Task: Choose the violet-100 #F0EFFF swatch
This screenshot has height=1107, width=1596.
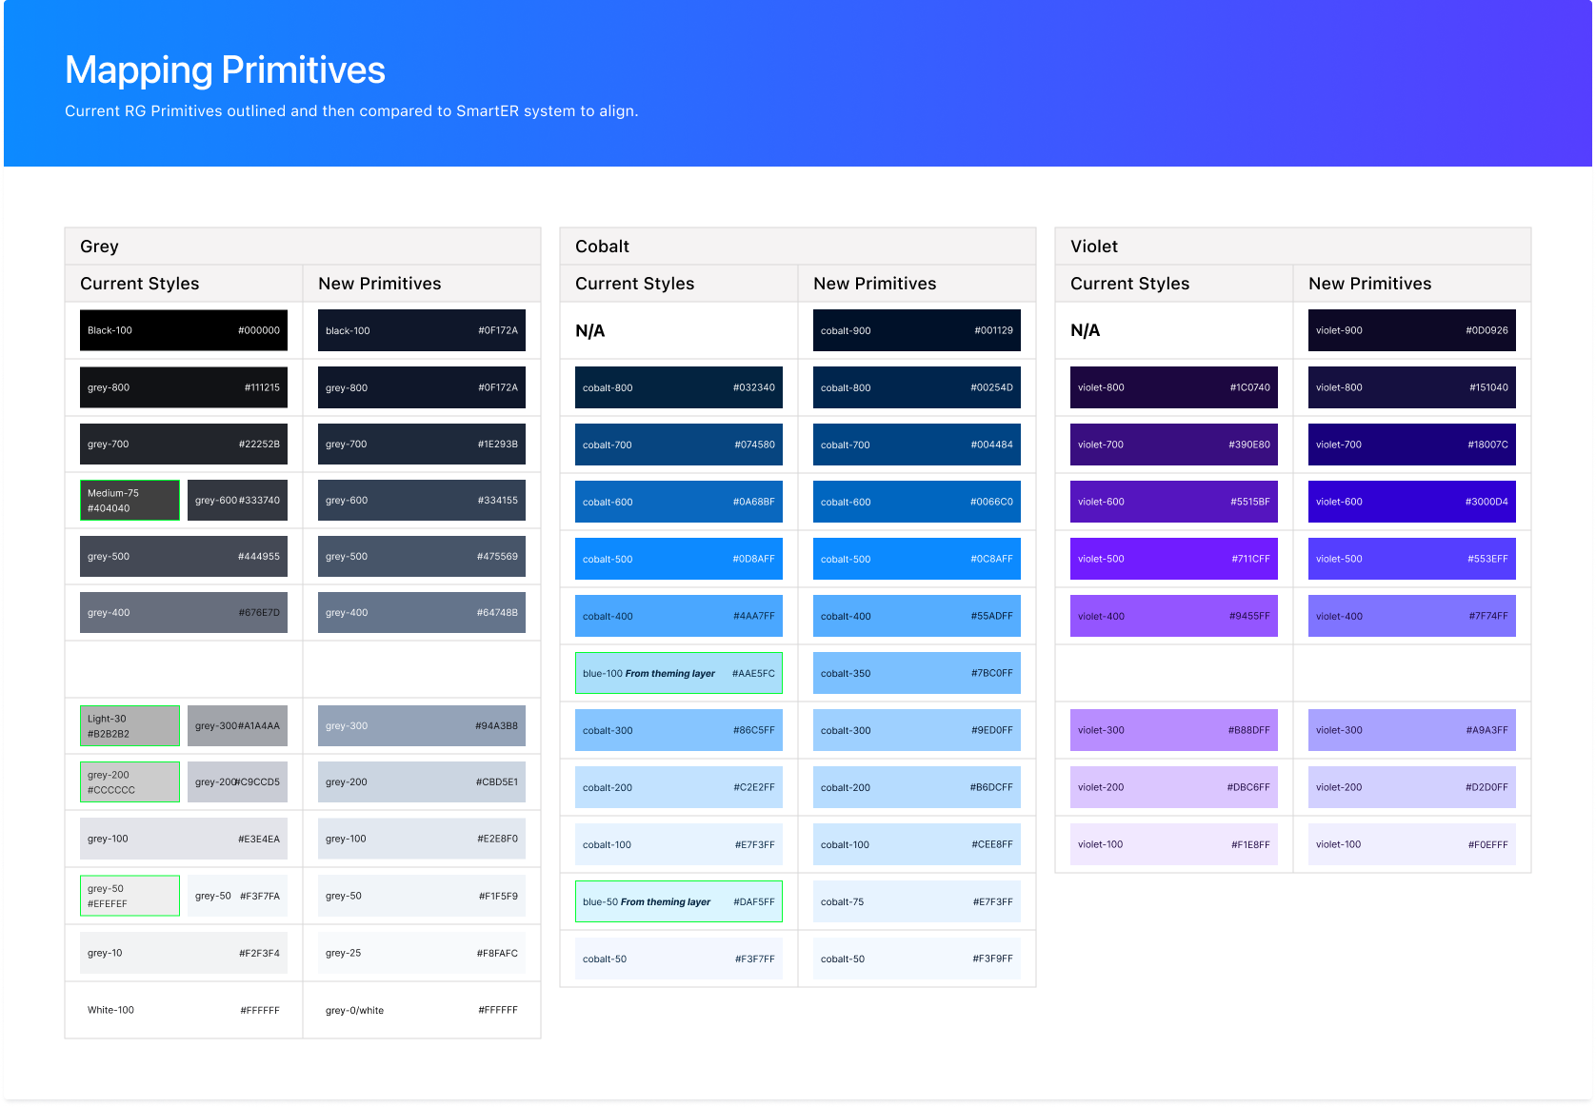Action: click(1412, 844)
